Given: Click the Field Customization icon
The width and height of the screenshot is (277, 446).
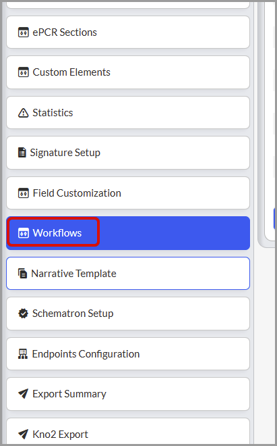Looking at the screenshot, I should click(24, 193).
